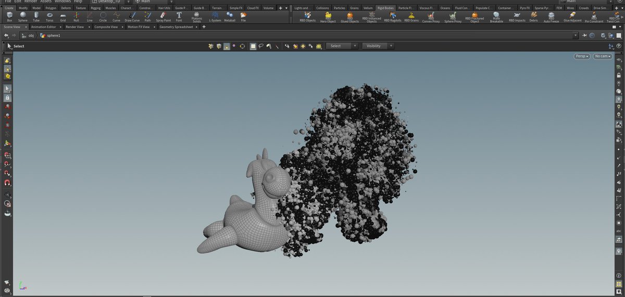Open the Render View tab
Viewport: 625px width, 297px height.
click(75, 27)
